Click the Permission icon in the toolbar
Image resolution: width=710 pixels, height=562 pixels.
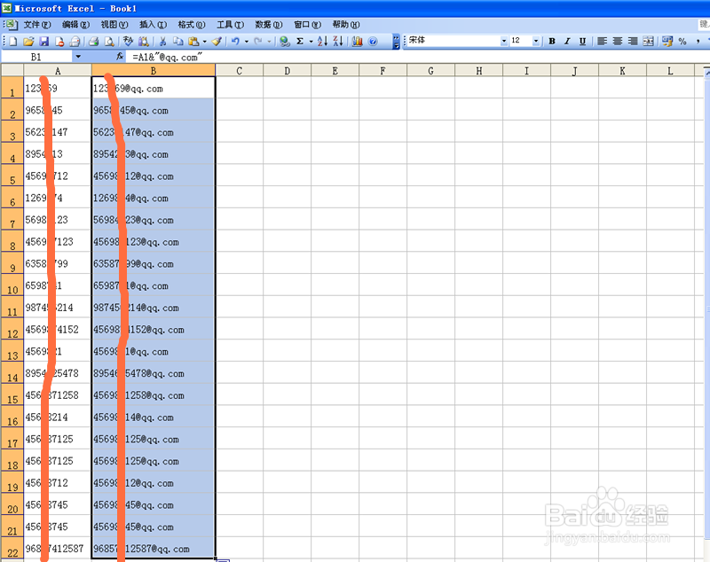pos(59,42)
